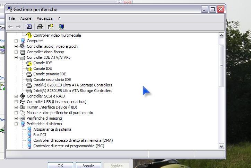
Task: Select "Controller USB (Universal serial bus)" label
Action: coord(57,102)
